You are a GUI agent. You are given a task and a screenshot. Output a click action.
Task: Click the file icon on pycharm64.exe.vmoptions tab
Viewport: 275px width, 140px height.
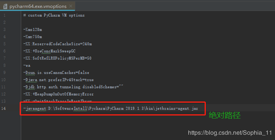click(5, 6)
